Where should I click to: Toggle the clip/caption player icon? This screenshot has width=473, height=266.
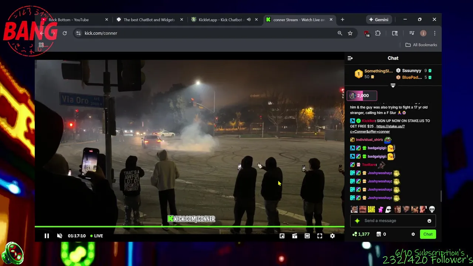coord(295,236)
